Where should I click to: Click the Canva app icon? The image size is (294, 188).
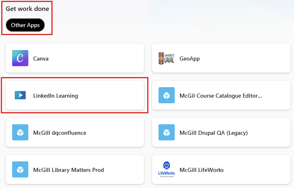tap(20, 58)
